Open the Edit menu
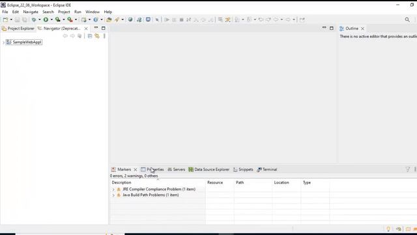 (x=16, y=12)
